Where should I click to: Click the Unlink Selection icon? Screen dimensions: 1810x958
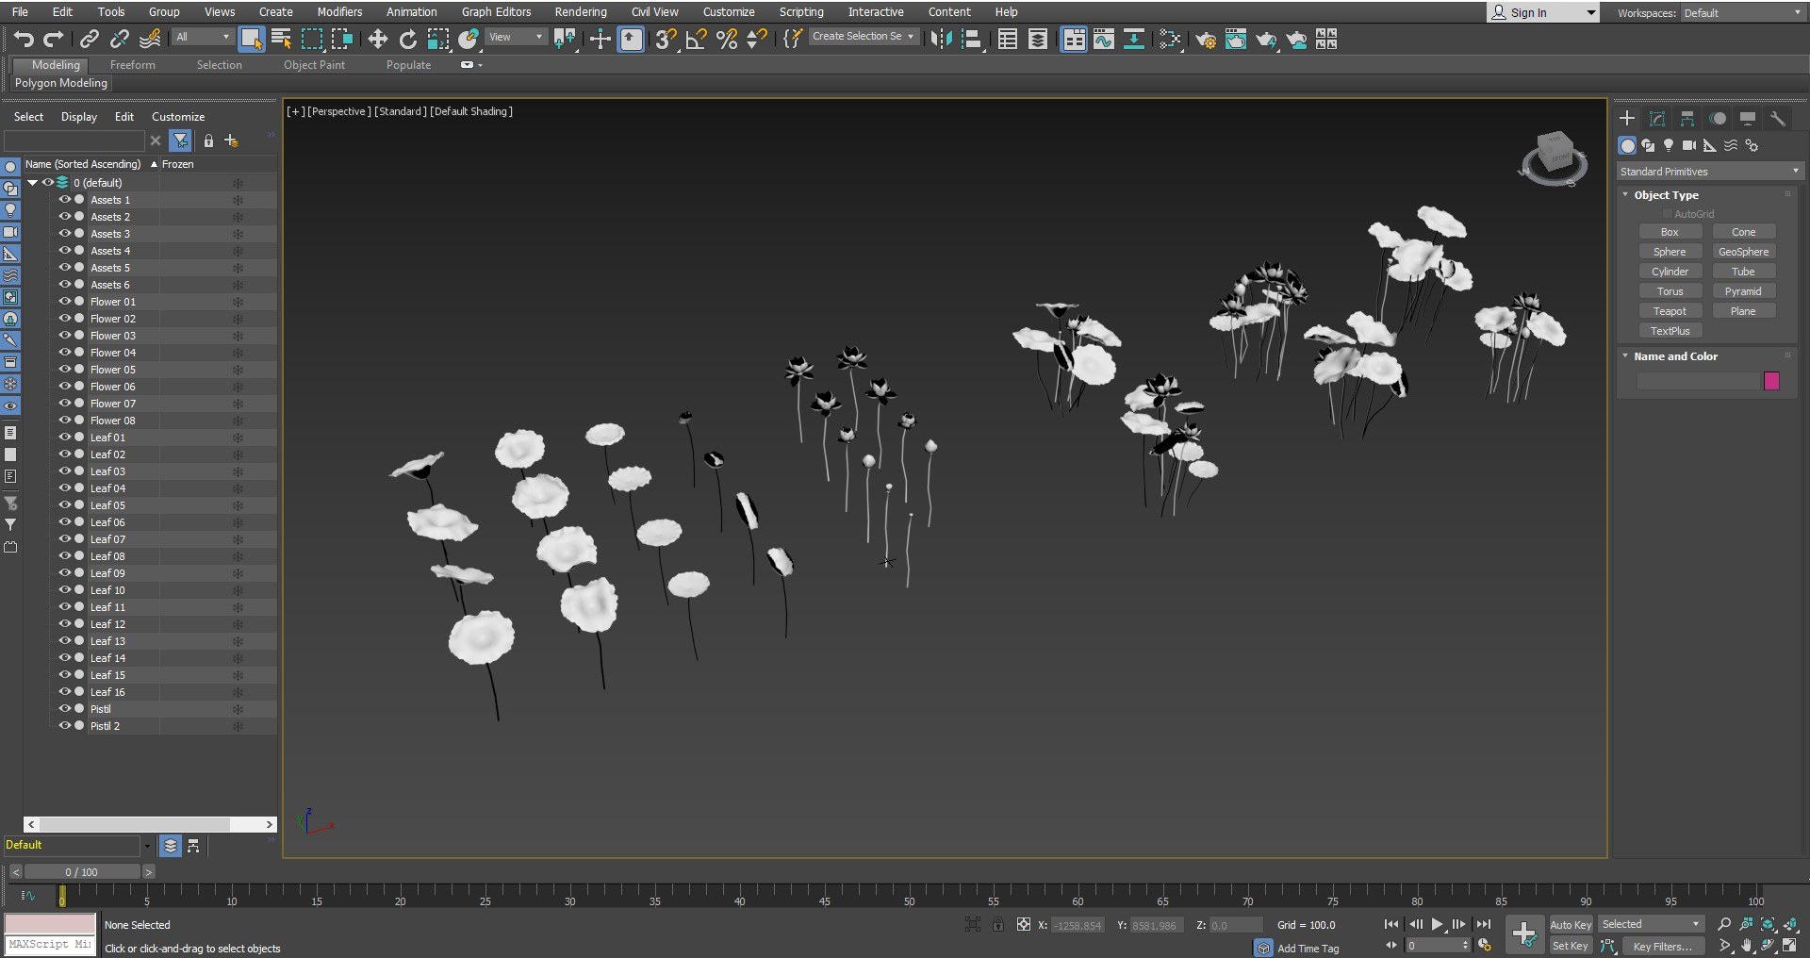[120, 39]
